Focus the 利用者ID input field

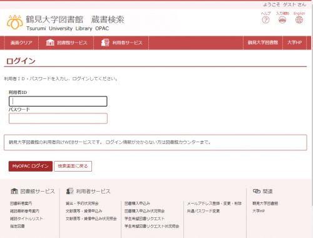pyautogui.click(x=58, y=101)
